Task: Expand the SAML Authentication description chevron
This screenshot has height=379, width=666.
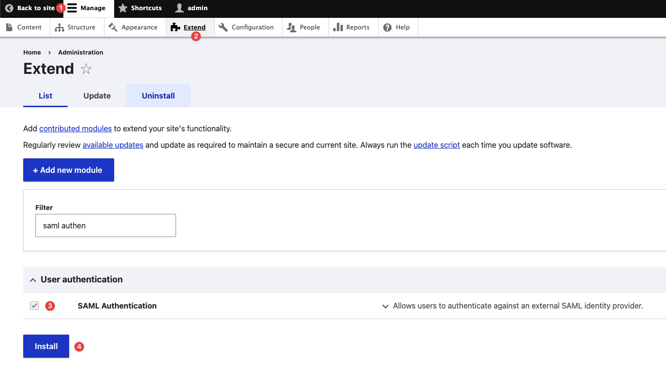Action: [385, 306]
